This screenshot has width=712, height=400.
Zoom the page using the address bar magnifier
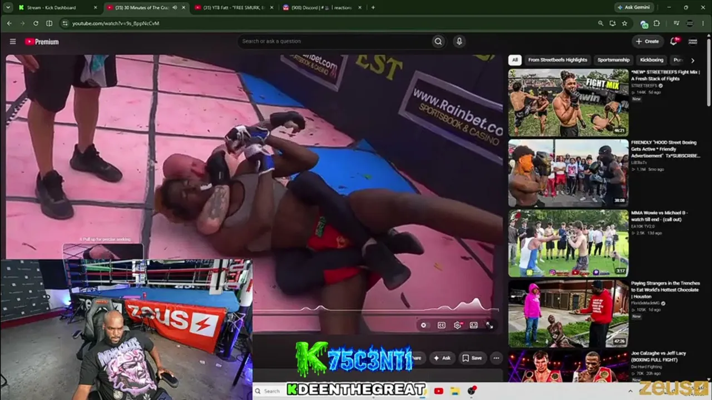[600, 23]
